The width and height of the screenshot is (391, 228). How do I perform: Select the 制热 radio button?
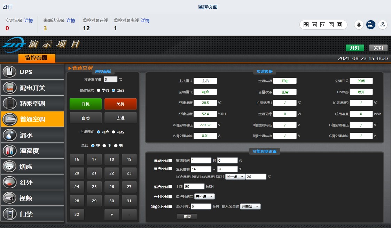coord(114,132)
